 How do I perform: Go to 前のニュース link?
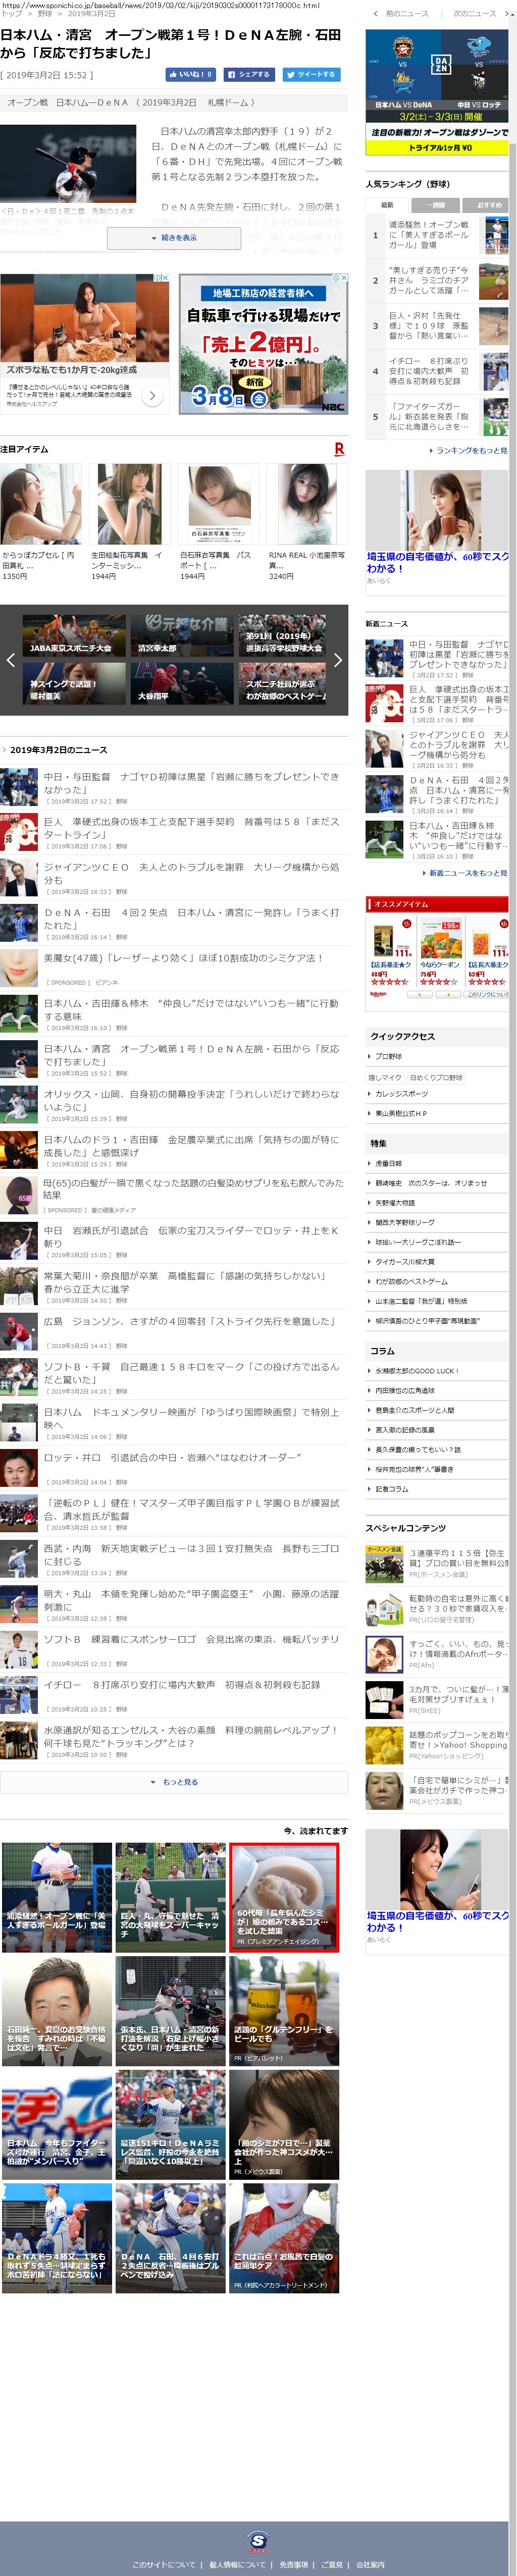tap(401, 14)
